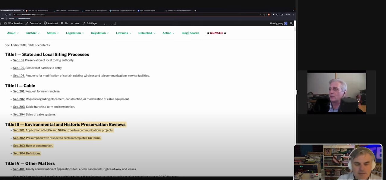The height and width of the screenshot is (180, 386).
Task: Open Sec. 302 link
Action: (19, 138)
